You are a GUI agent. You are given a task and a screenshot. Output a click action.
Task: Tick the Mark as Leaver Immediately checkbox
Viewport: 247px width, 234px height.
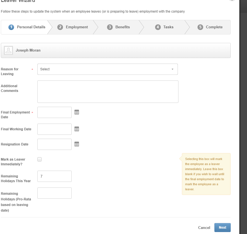click(40, 159)
